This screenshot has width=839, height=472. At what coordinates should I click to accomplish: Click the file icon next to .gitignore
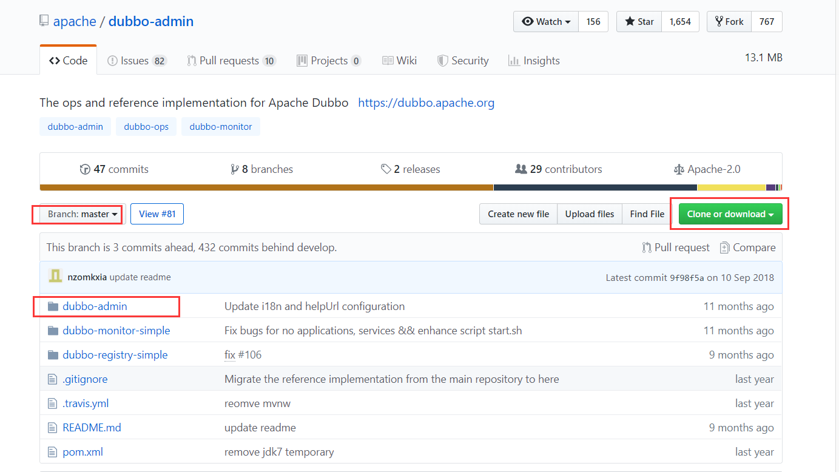click(x=52, y=379)
